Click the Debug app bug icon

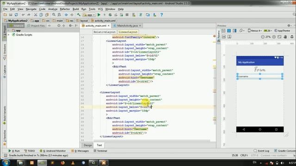[110, 15]
